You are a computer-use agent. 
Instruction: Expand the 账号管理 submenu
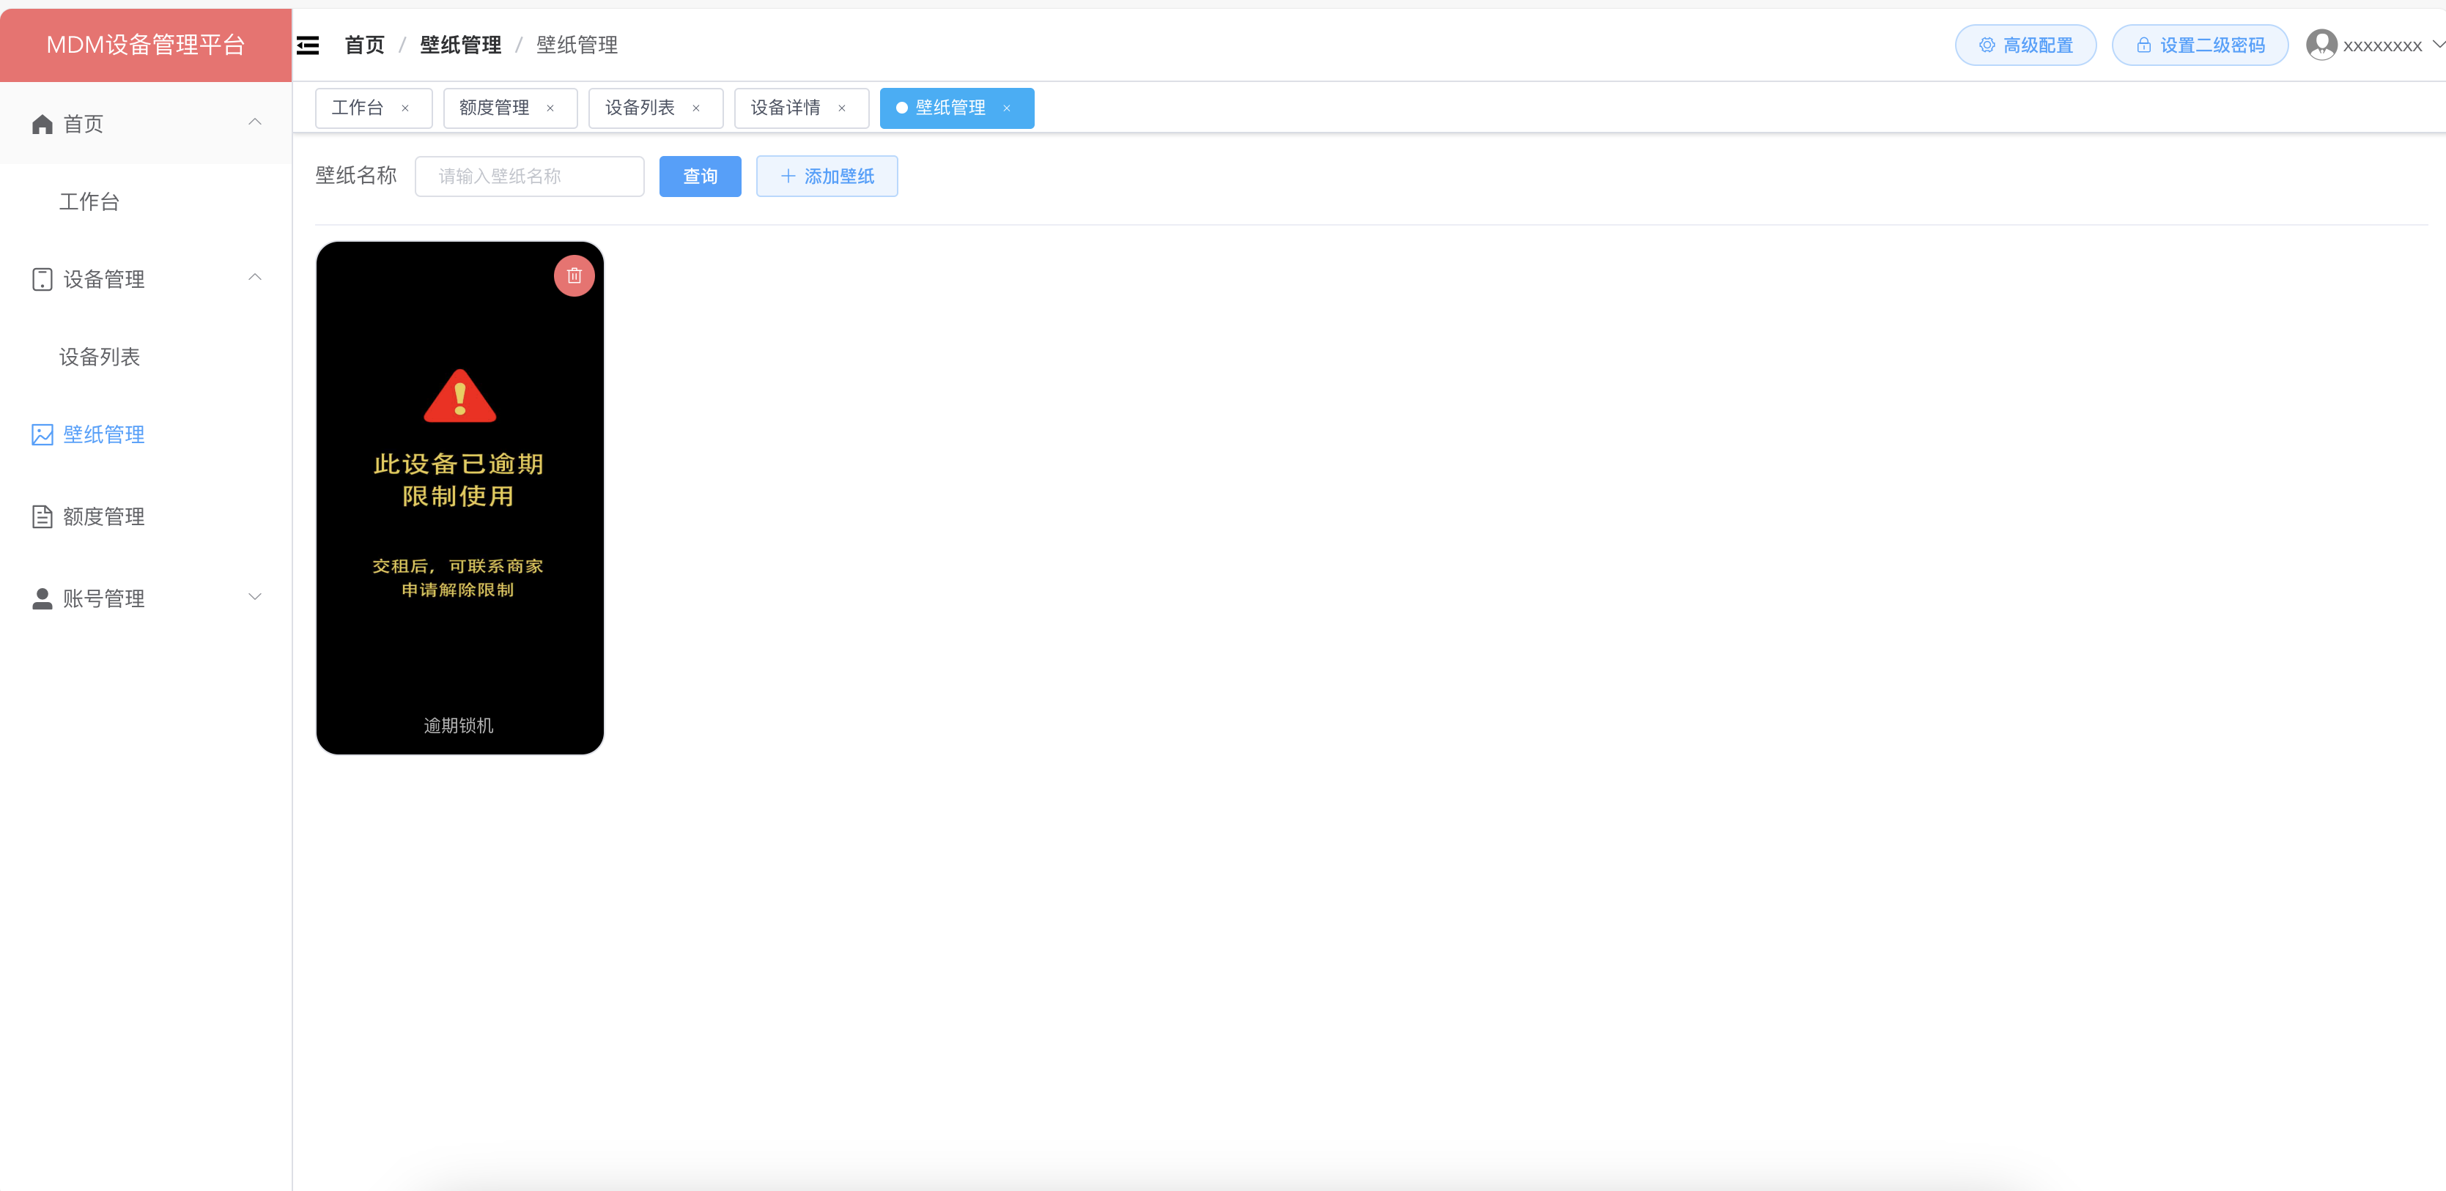[x=254, y=597]
